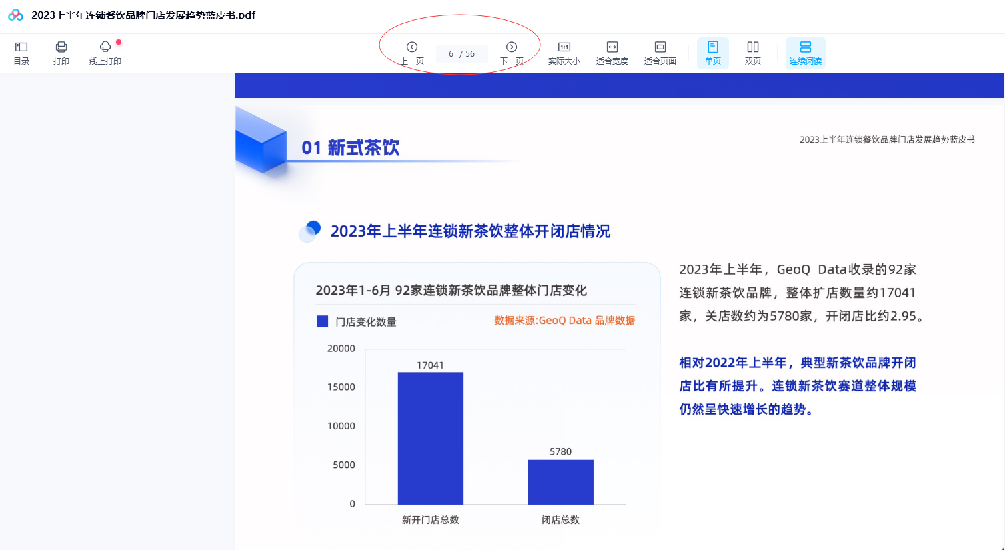Fit whole page in view (适合页面)

tap(660, 53)
